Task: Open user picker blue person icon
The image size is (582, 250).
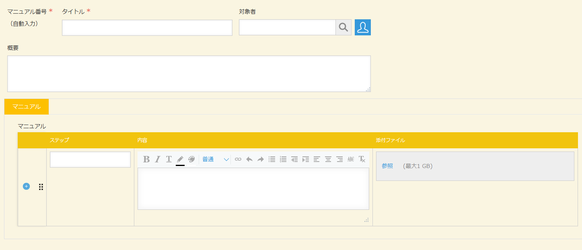Action: (x=363, y=27)
